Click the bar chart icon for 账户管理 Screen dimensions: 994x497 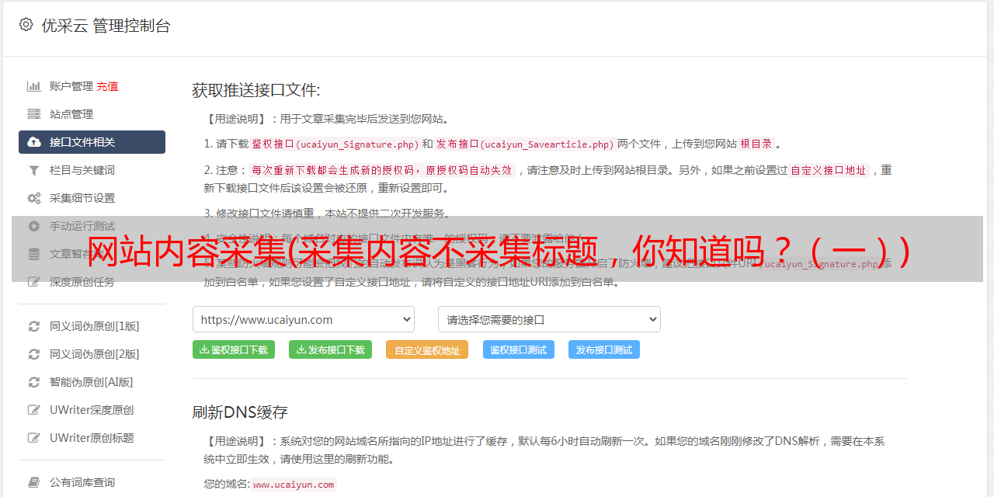point(34,86)
